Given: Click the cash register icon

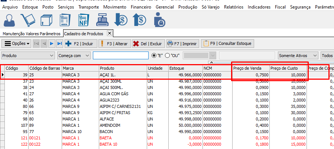Looking at the screenshot, I should point(103,20).
